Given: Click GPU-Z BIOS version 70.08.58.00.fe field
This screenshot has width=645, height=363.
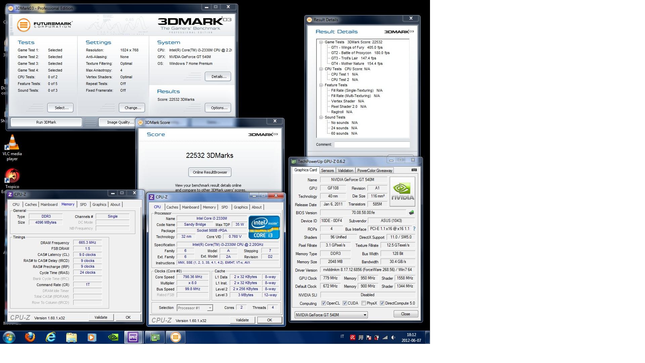Looking at the screenshot, I should point(363,213).
